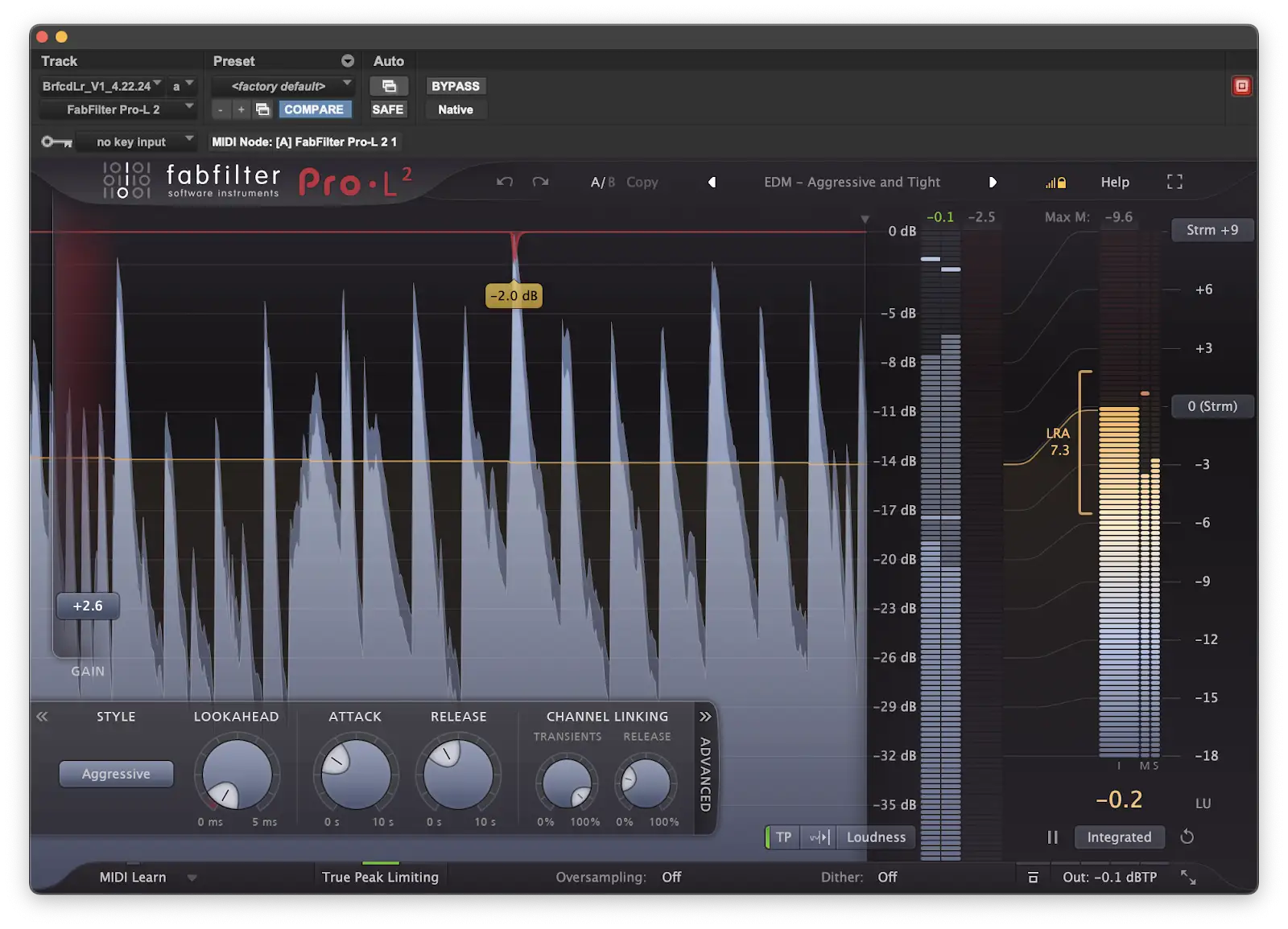Toggle the TP true peak metering button

coord(782,837)
